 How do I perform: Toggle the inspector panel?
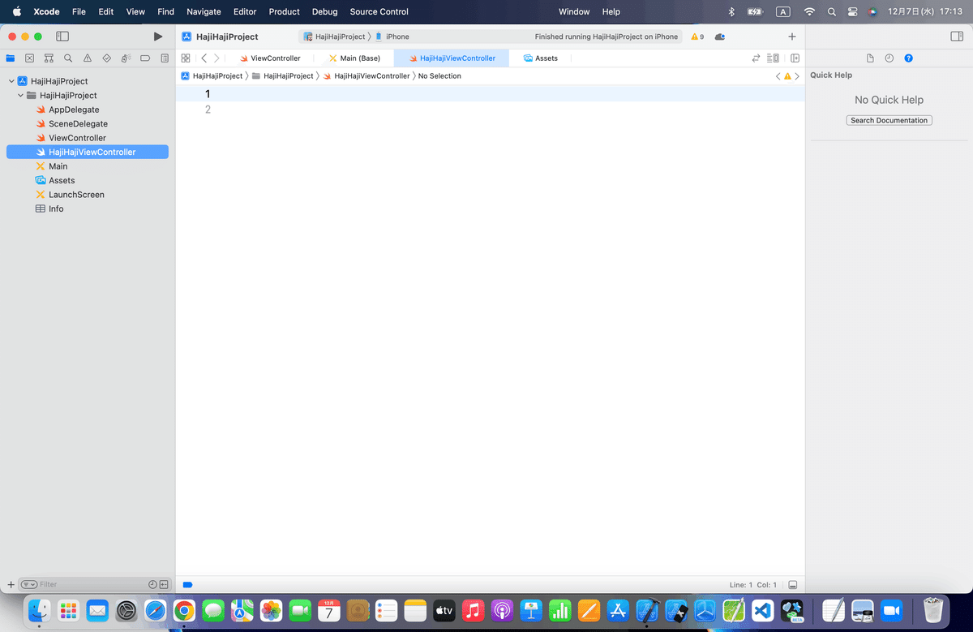click(x=956, y=37)
